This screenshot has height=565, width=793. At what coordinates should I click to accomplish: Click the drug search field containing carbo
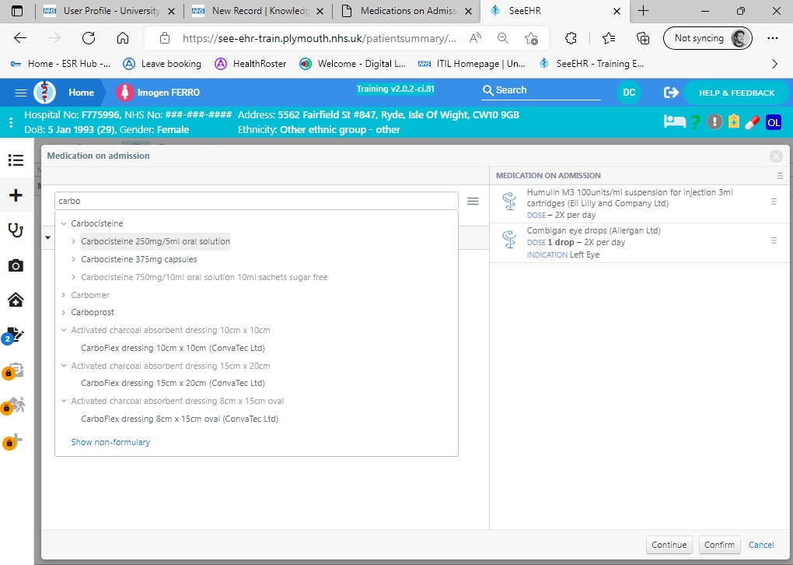coord(257,201)
